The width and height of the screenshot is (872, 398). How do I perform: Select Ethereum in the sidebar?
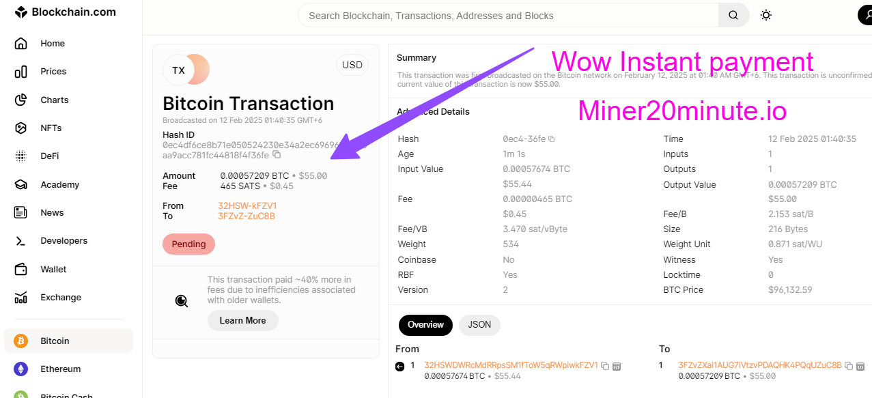pos(60,369)
